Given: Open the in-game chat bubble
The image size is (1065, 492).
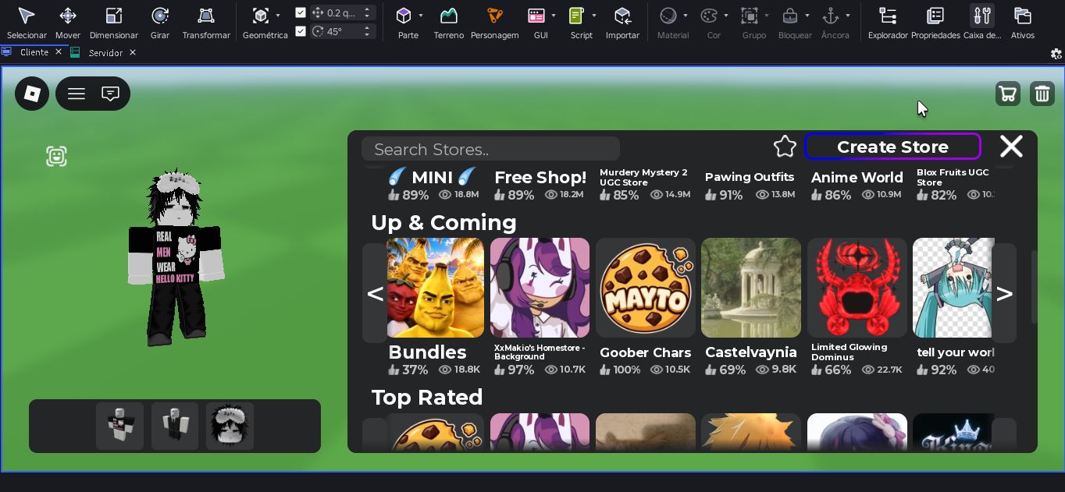Looking at the screenshot, I should pos(111,94).
